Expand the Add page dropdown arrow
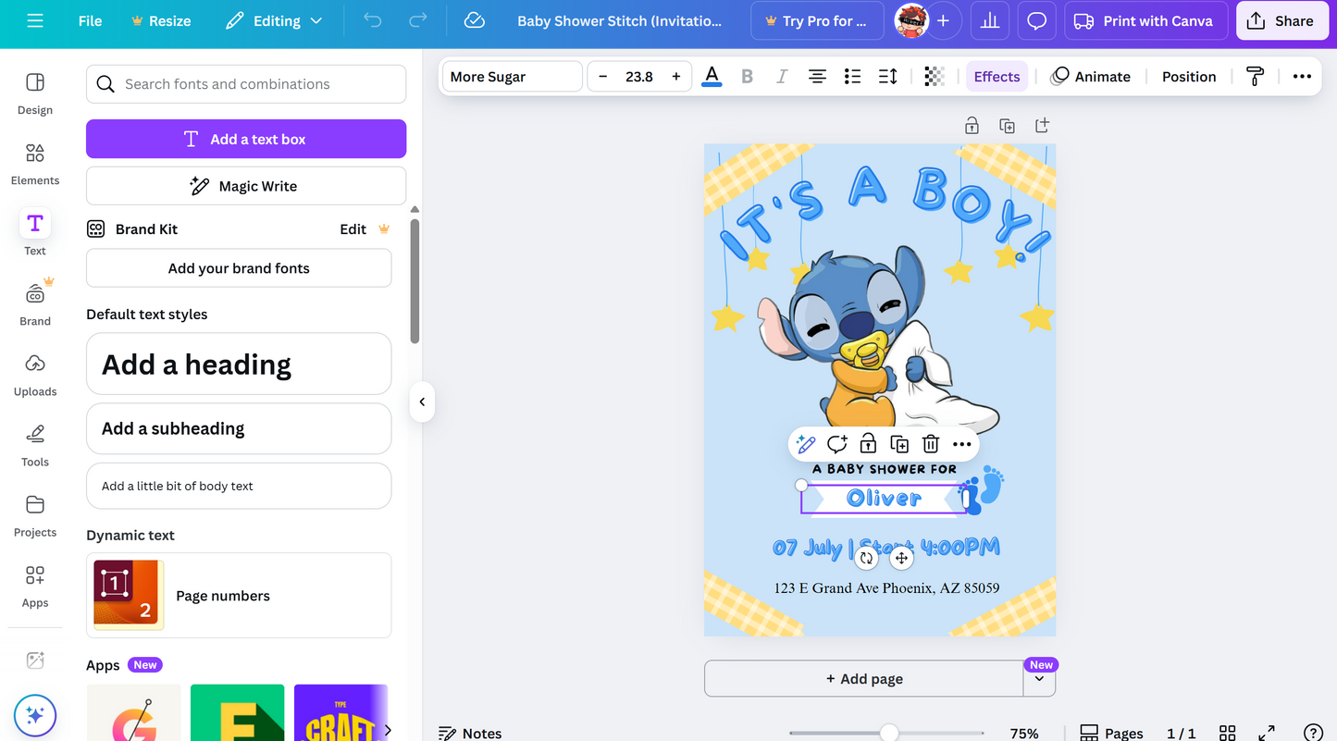The width and height of the screenshot is (1337, 741). pyautogui.click(x=1039, y=678)
